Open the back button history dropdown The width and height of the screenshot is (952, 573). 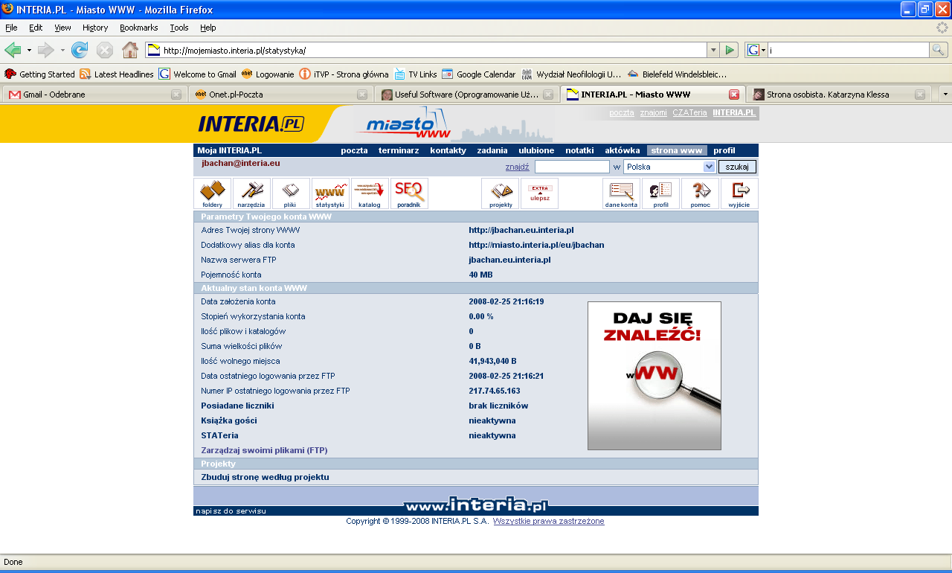point(30,50)
